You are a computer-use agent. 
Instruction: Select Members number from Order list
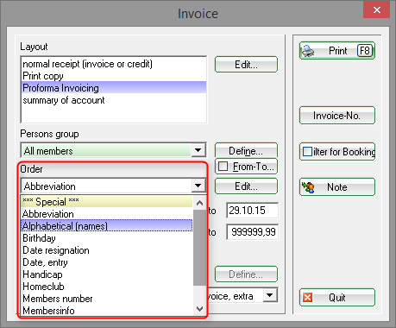[107, 299]
